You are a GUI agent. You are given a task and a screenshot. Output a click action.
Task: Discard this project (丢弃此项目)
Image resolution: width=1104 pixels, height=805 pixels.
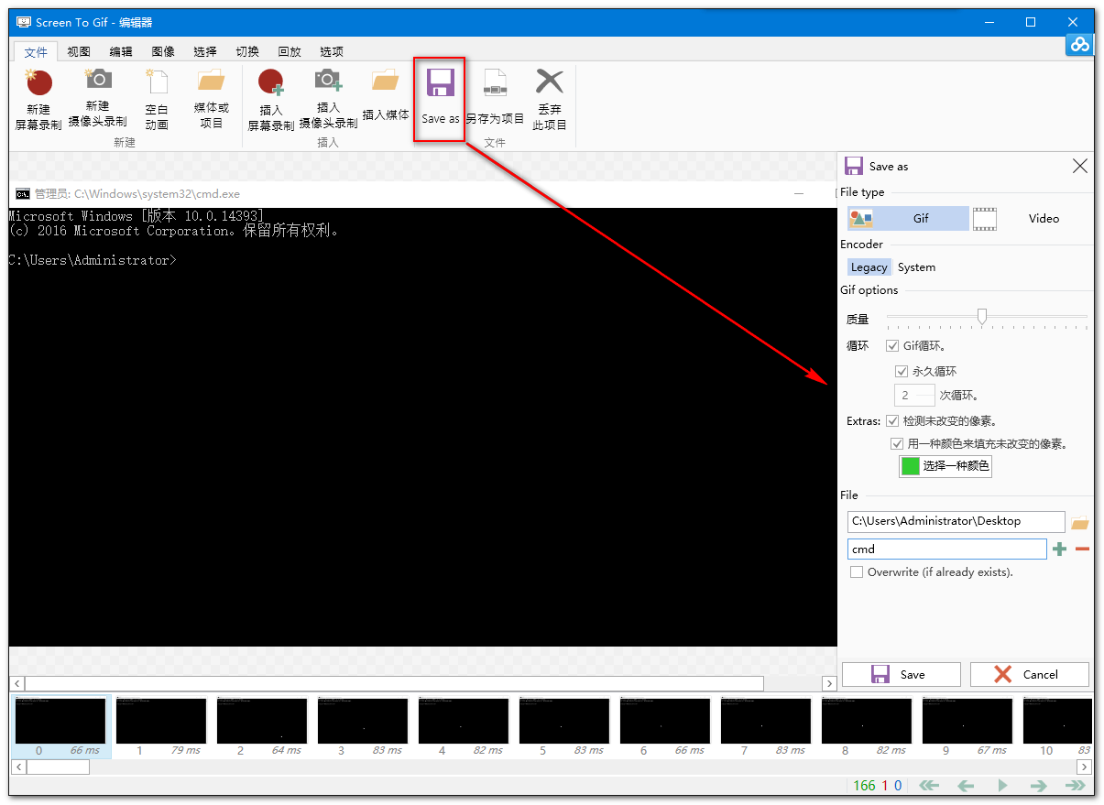[x=550, y=100]
